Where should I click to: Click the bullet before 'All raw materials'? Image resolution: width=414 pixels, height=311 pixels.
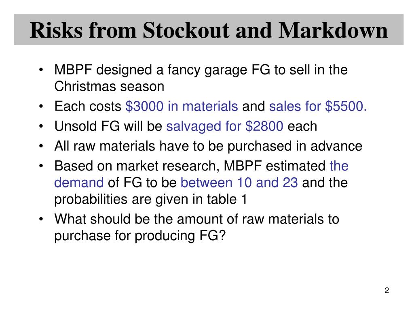(x=41, y=146)
